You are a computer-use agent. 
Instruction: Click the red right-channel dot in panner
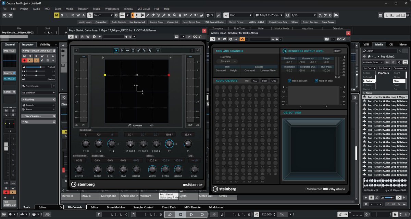pyautogui.click(x=169, y=75)
